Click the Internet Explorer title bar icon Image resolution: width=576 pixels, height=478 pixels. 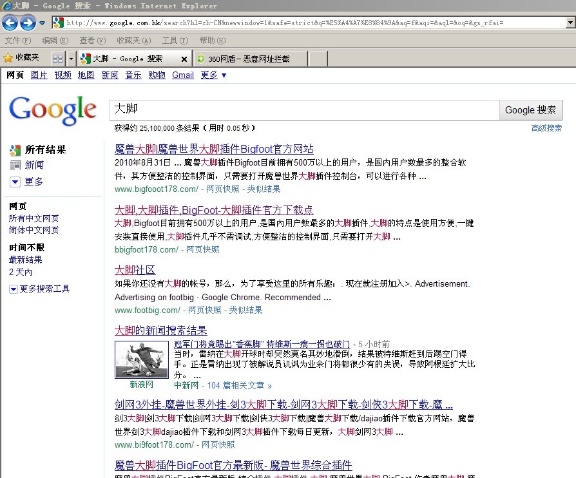coord(6,6)
